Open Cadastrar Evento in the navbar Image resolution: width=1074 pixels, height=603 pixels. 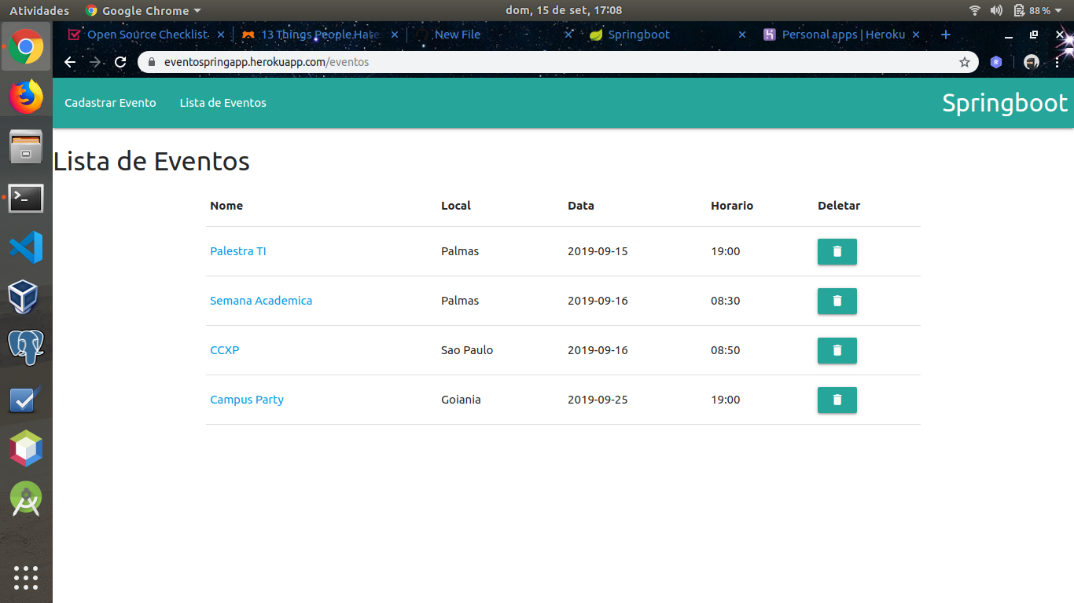[110, 103]
